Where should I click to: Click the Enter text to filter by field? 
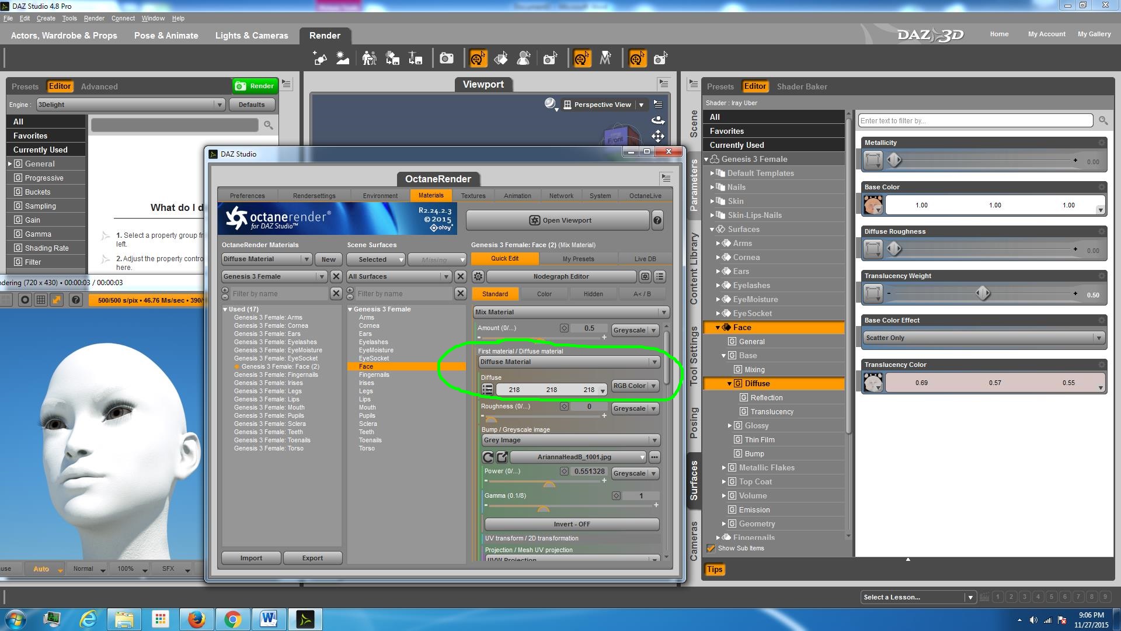(975, 120)
